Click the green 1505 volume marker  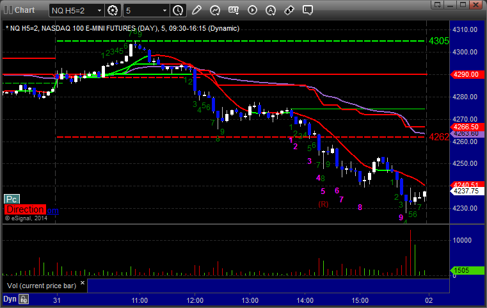(467, 270)
